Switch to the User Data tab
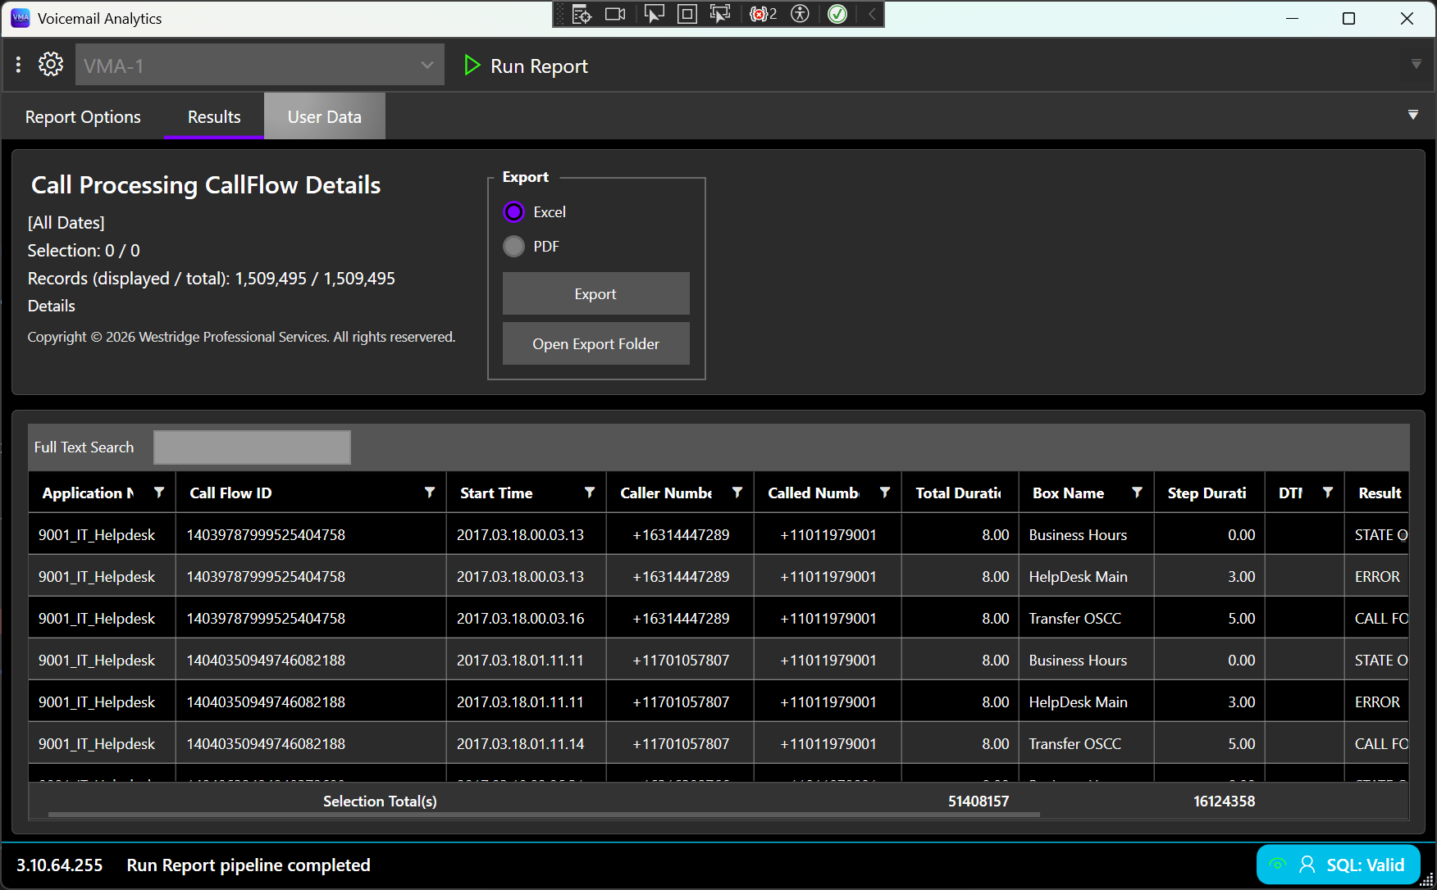The width and height of the screenshot is (1437, 890). point(325,116)
